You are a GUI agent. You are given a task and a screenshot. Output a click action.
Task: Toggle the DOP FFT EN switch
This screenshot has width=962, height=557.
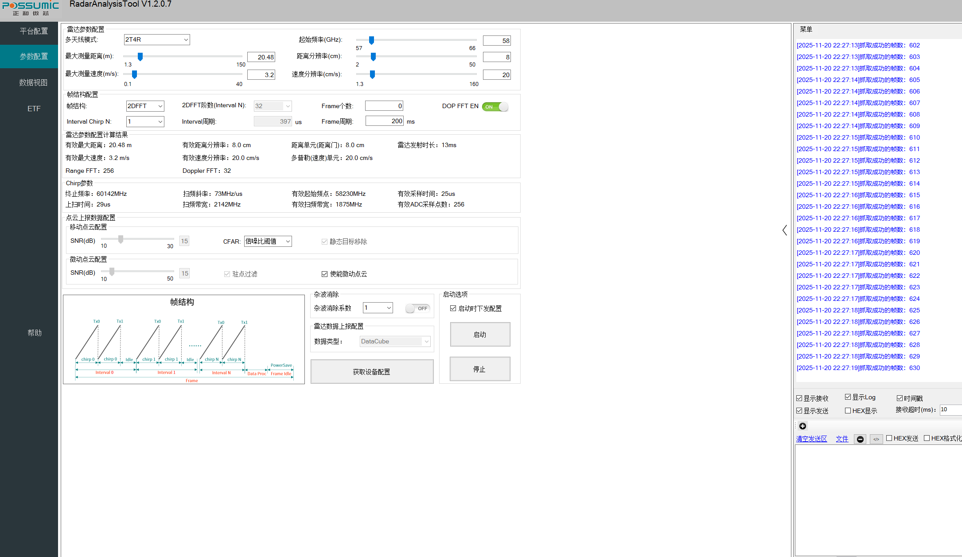click(495, 107)
